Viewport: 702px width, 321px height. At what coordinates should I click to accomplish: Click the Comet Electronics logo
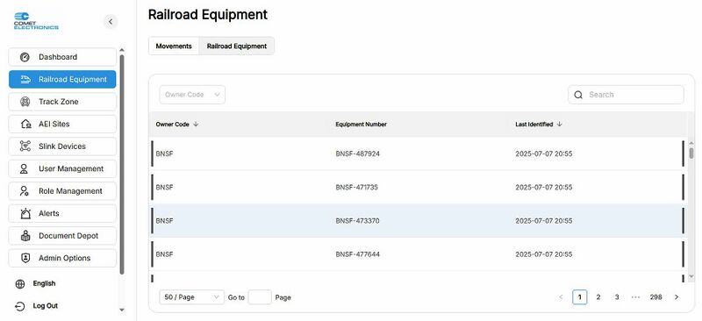click(x=36, y=21)
